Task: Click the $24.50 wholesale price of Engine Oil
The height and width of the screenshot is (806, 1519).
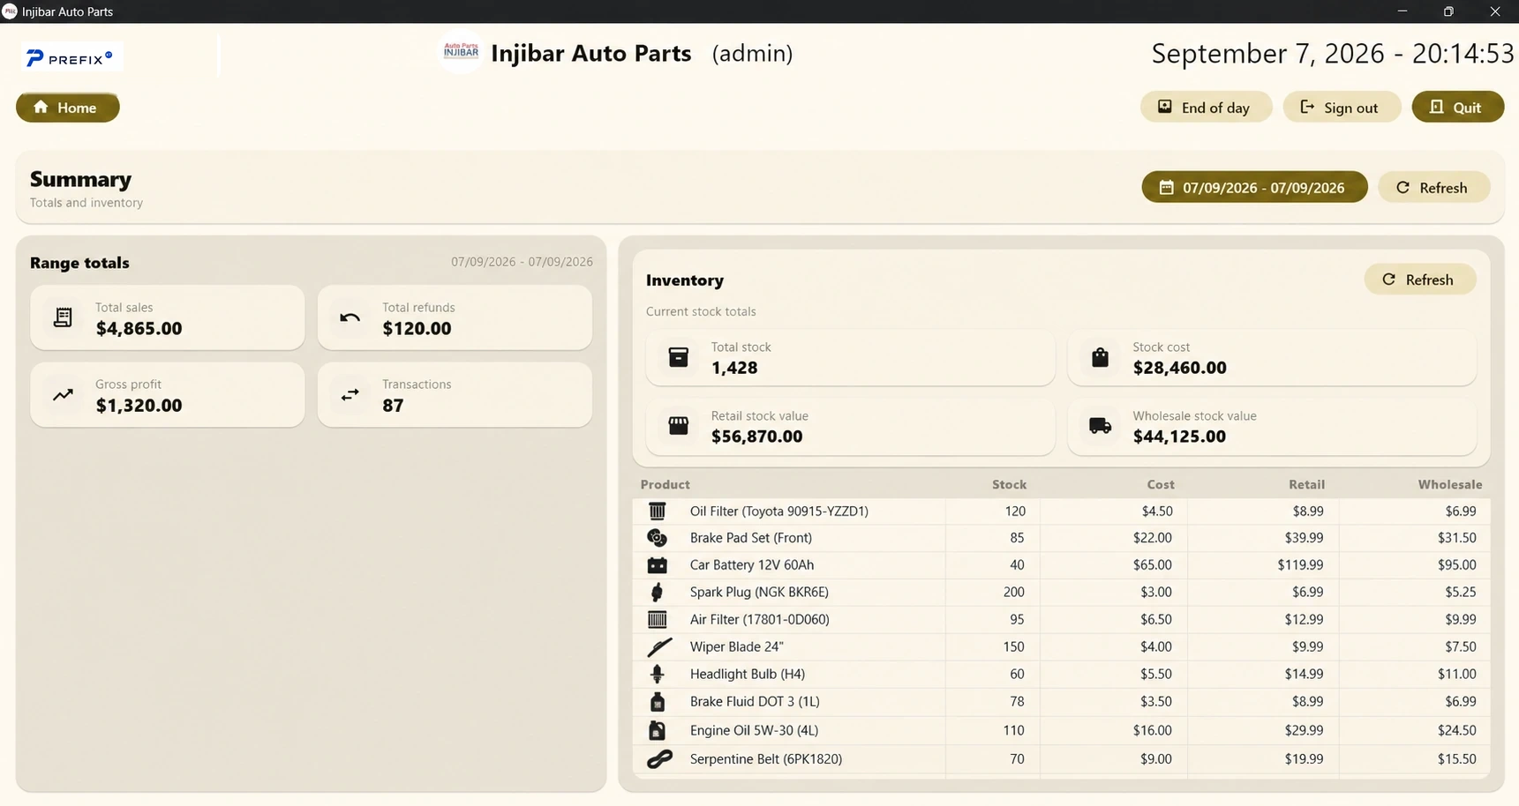Action: (x=1456, y=731)
